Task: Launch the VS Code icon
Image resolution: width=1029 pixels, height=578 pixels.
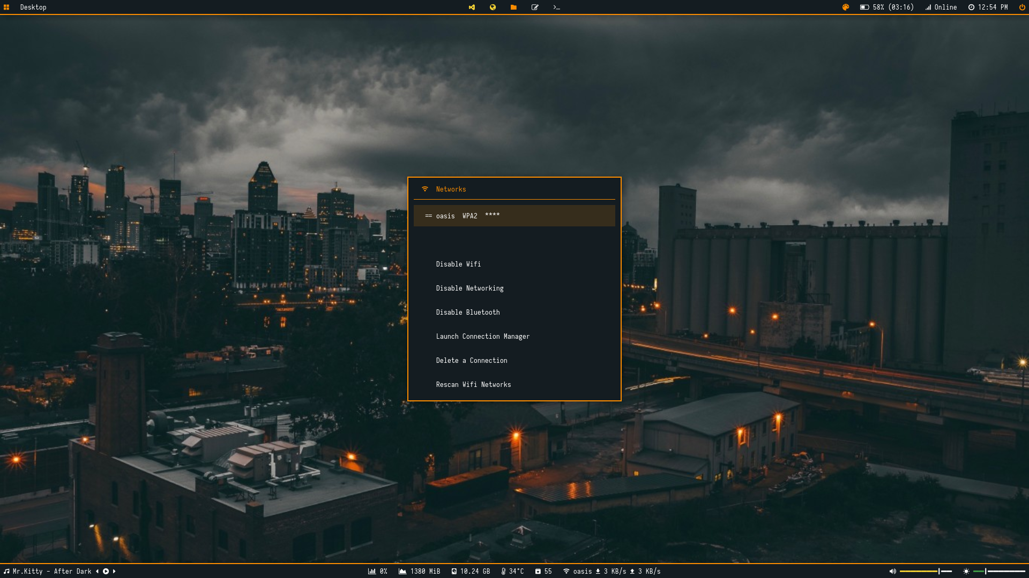Action: tap(472, 7)
